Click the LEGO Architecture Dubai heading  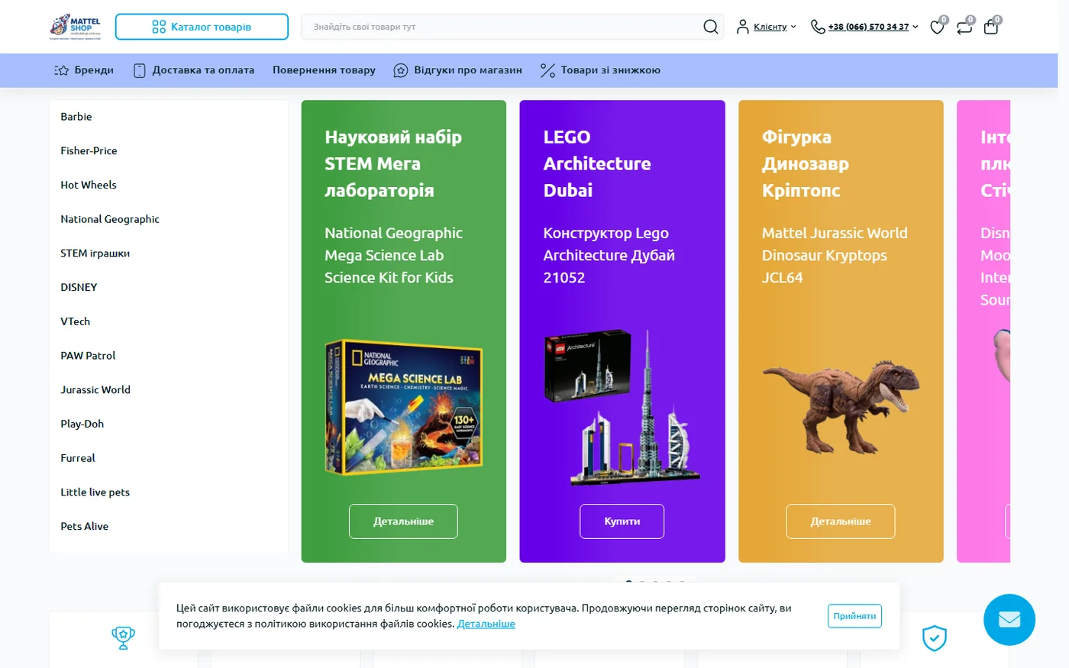pos(597,163)
